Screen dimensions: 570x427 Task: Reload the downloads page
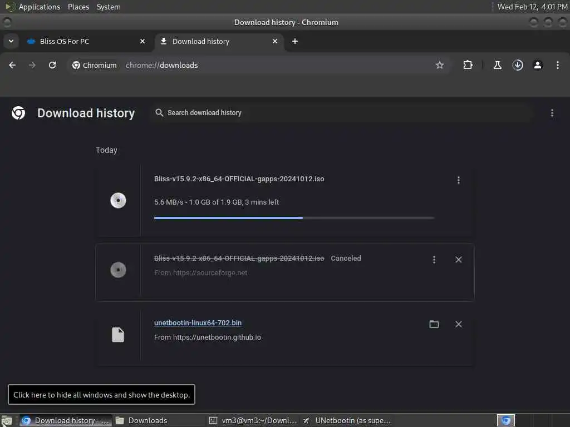tap(52, 65)
